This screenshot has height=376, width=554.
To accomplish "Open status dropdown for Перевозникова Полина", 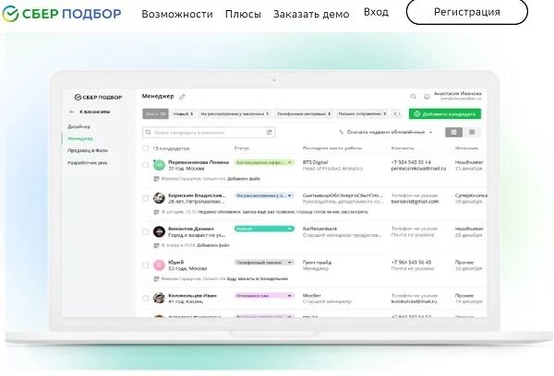I will [x=264, y=162].
